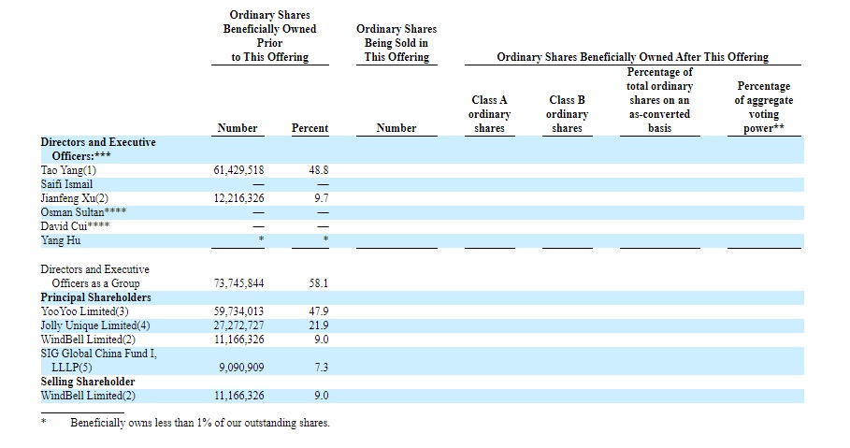850x448 pixels.
Task: Click Tao Yang's share count 61,429,518
Action: (238, 170)
